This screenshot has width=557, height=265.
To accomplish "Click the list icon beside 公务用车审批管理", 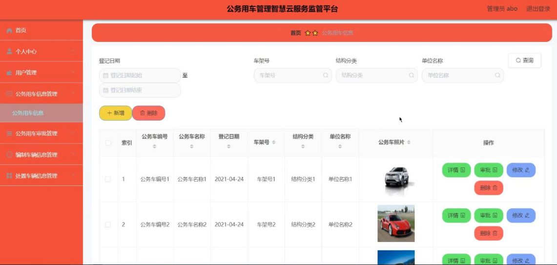I will [10, 134].
